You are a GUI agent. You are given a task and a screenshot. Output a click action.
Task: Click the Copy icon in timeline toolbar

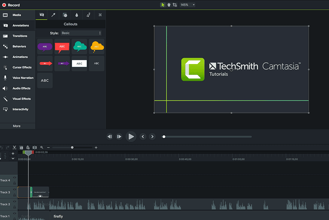click(x=21, y=148)
